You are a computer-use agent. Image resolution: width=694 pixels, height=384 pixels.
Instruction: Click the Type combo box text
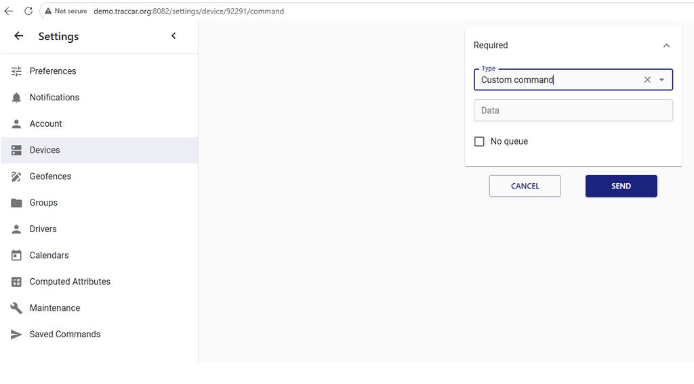[x=517, y=80]
